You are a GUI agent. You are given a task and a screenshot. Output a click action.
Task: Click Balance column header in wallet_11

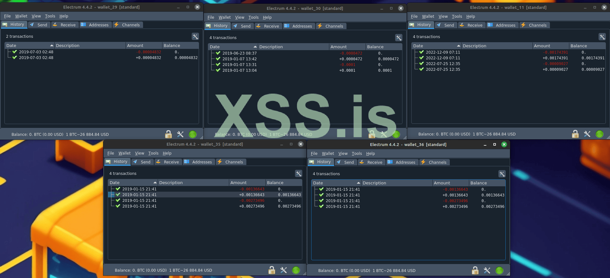click(x=587, y=46)
